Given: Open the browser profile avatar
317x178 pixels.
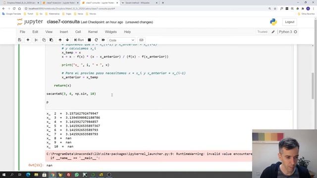Looking at the screenshot, I should (308, 8).
